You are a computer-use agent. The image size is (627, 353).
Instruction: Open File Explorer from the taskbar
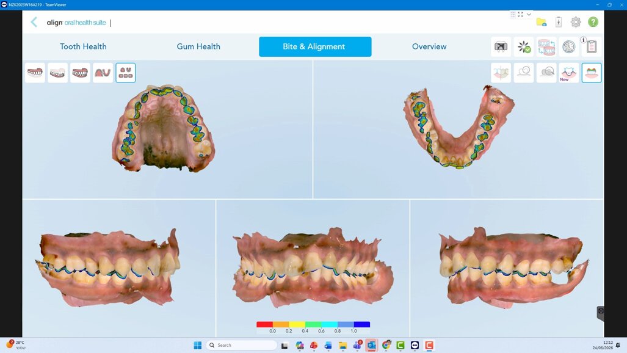[x=342, y=345]
